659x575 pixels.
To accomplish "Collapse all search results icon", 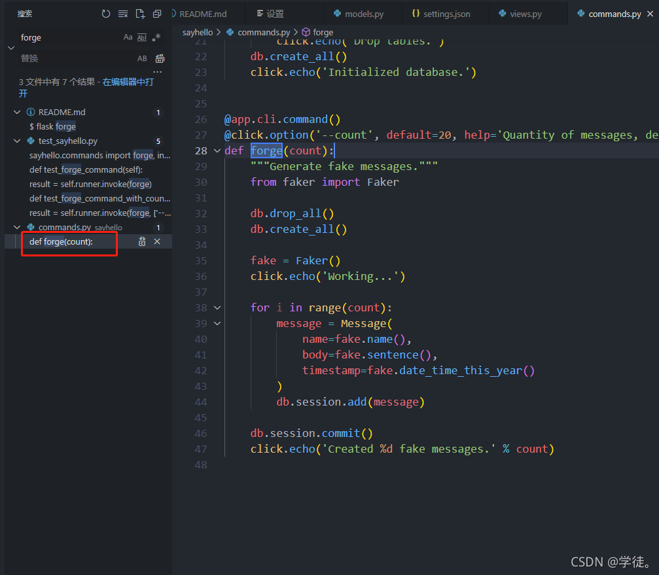I will [157, 14].
